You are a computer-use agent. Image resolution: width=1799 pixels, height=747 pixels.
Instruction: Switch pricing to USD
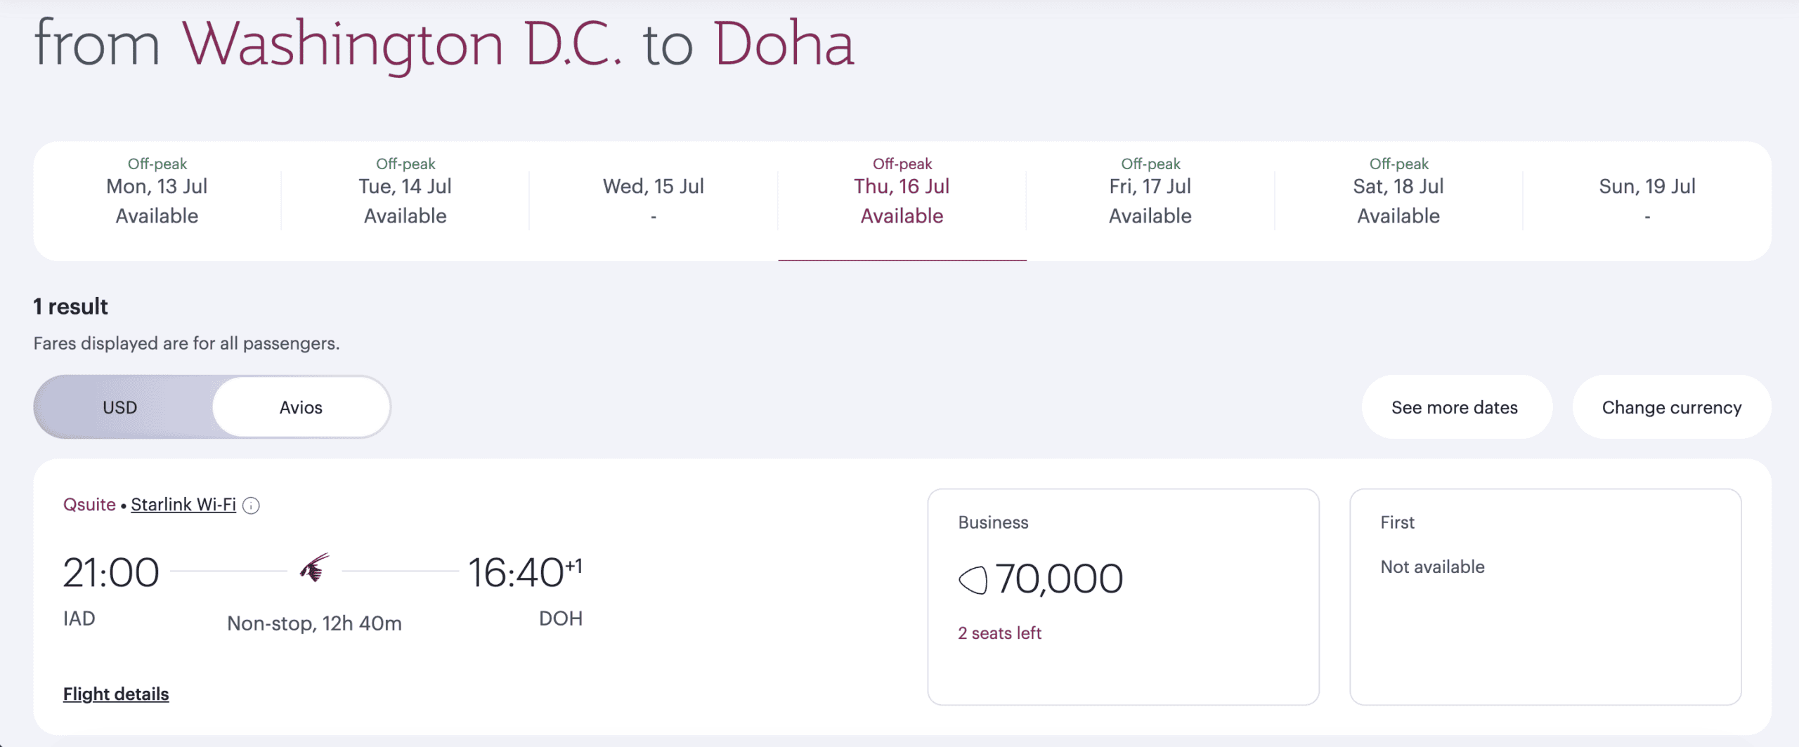(120, 406)
